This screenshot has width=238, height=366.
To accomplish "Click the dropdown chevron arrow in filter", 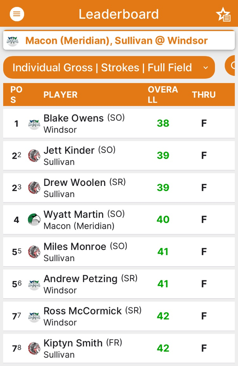I will point(205,68).
